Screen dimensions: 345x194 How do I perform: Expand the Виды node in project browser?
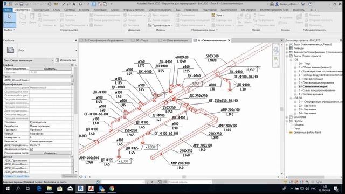pyautogui.click(x=287, y=44)
